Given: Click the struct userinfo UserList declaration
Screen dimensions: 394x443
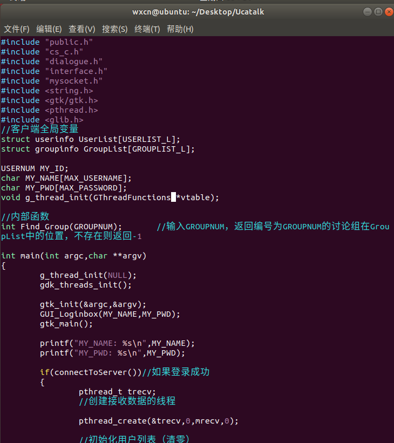Looking at the screenshot, I should pos(91,139).
